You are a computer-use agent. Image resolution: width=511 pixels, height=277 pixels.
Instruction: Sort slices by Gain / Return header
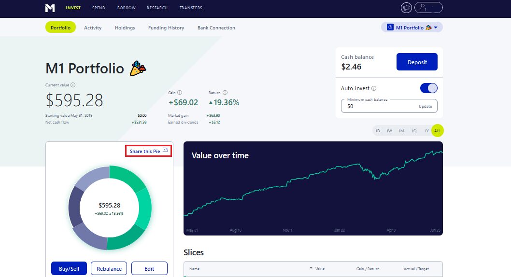[x=368, y=269]
